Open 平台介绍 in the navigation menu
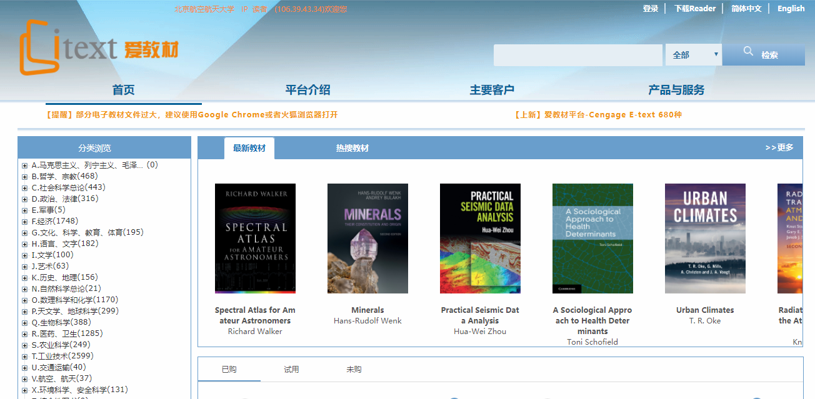The height and width of the screenshot is (399, 815). point(307,90)
